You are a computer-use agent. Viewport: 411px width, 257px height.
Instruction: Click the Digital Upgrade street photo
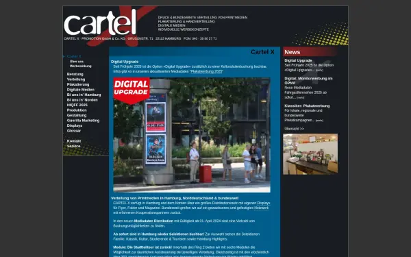192,135
